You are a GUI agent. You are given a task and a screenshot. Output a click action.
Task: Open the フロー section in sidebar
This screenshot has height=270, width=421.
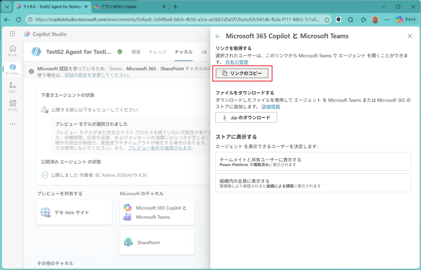click(x=12, y=87)
